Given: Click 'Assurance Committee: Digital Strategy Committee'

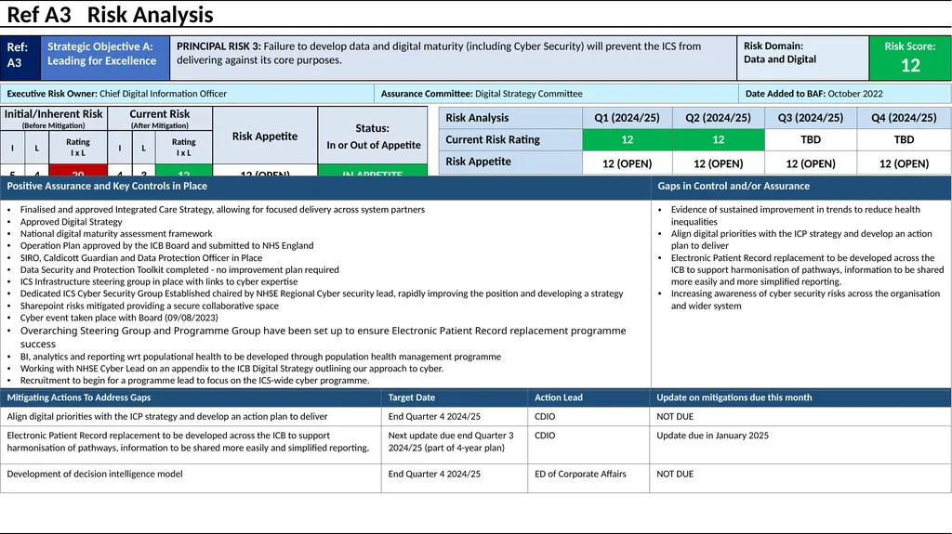Looking at the screenshot, I should tap(482, 94).
